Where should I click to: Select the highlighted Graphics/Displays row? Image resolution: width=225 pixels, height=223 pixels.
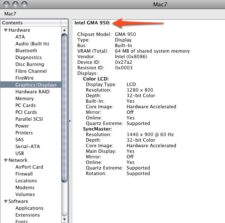31,85
